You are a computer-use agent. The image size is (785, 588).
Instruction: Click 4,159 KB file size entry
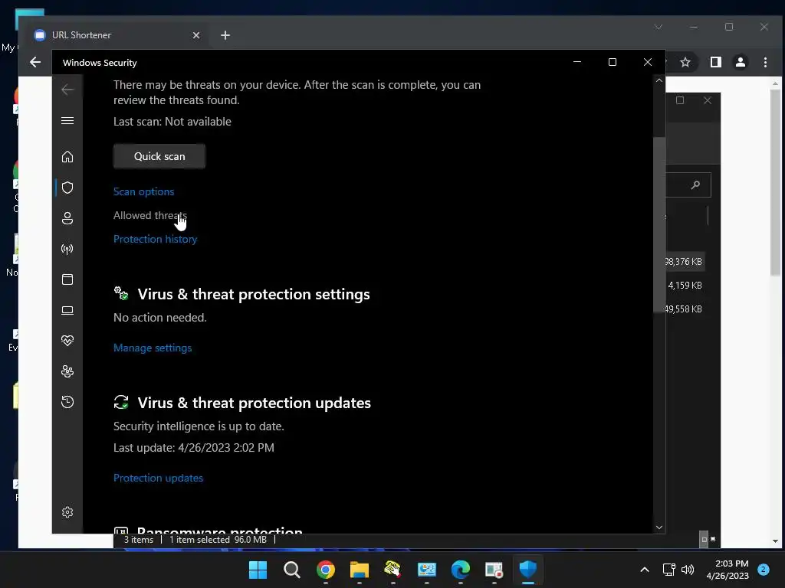[685, 286]
